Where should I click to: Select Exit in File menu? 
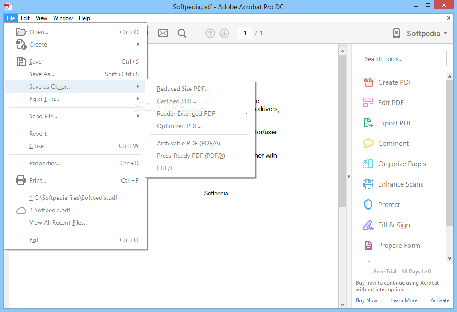tap(75, 240)
